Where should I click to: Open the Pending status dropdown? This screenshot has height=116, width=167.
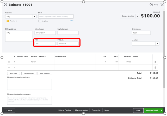click(14, 21)
